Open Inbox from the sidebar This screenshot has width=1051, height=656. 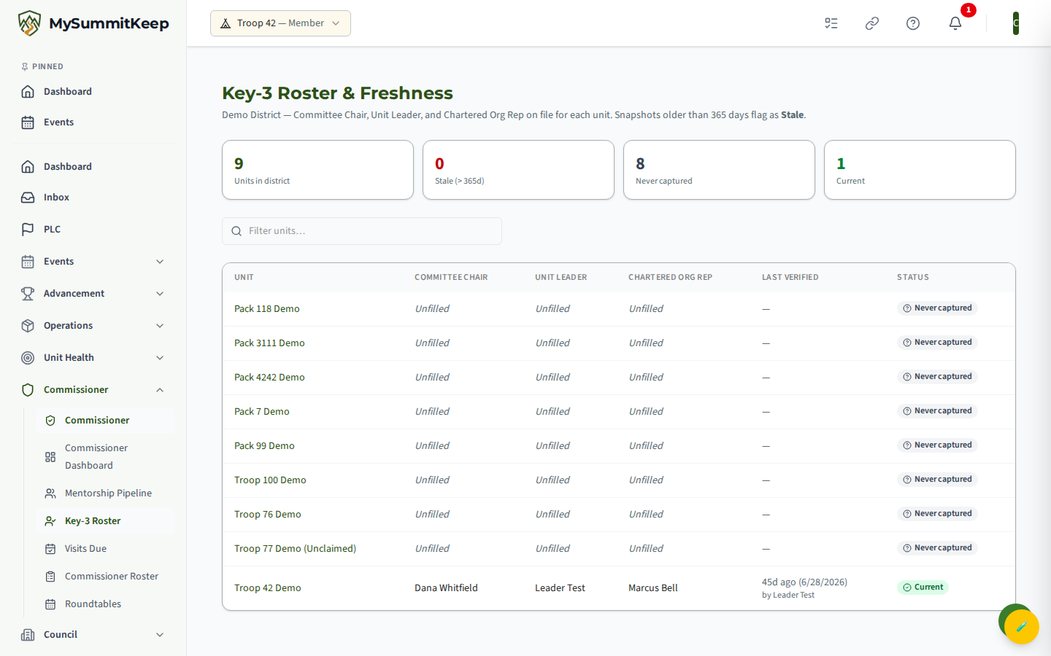click(x=93, y=198)
